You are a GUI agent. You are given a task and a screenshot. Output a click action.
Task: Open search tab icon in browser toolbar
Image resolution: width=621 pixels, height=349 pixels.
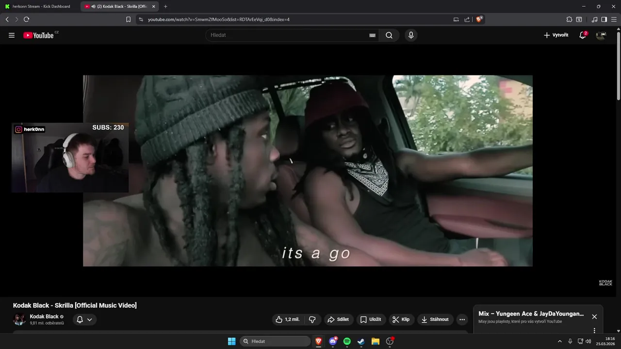click(579, 19)
